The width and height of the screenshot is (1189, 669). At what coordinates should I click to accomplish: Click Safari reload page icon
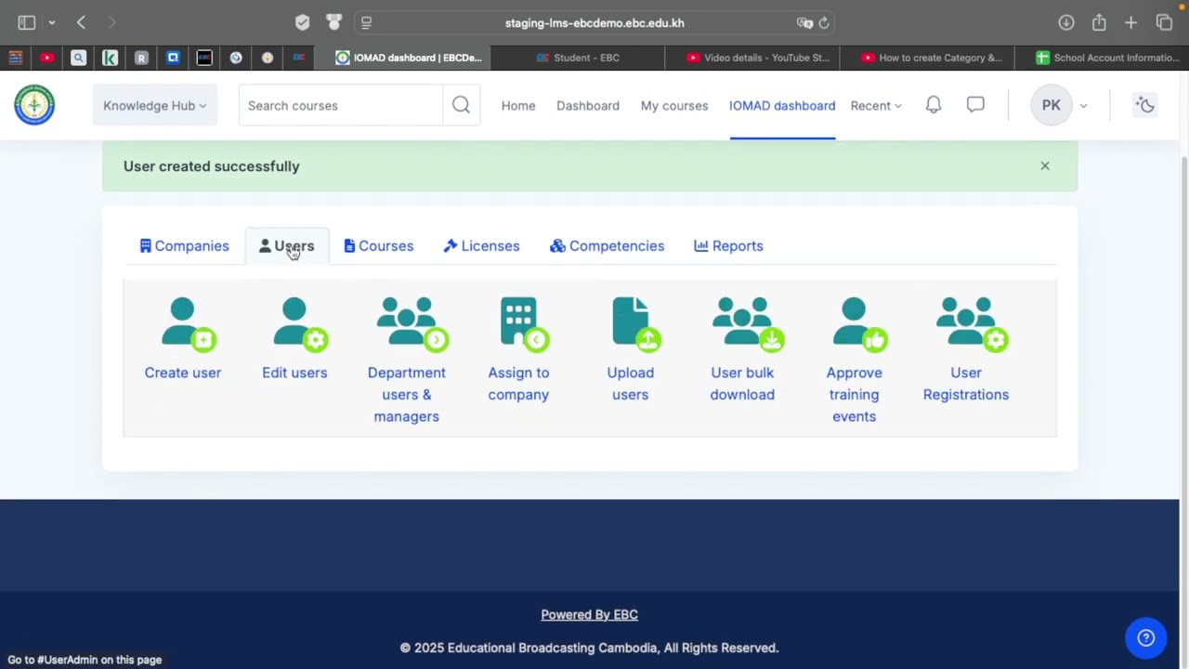click(x=824, y=23)
